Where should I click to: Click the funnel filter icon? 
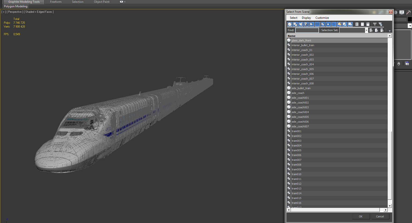[375, 24]
